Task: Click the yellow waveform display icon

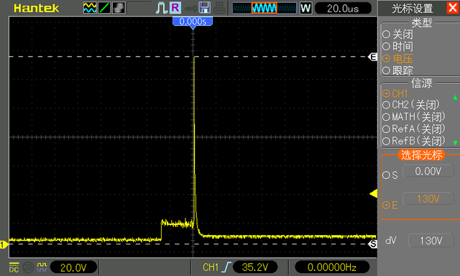Action: [x=89, y=8]
